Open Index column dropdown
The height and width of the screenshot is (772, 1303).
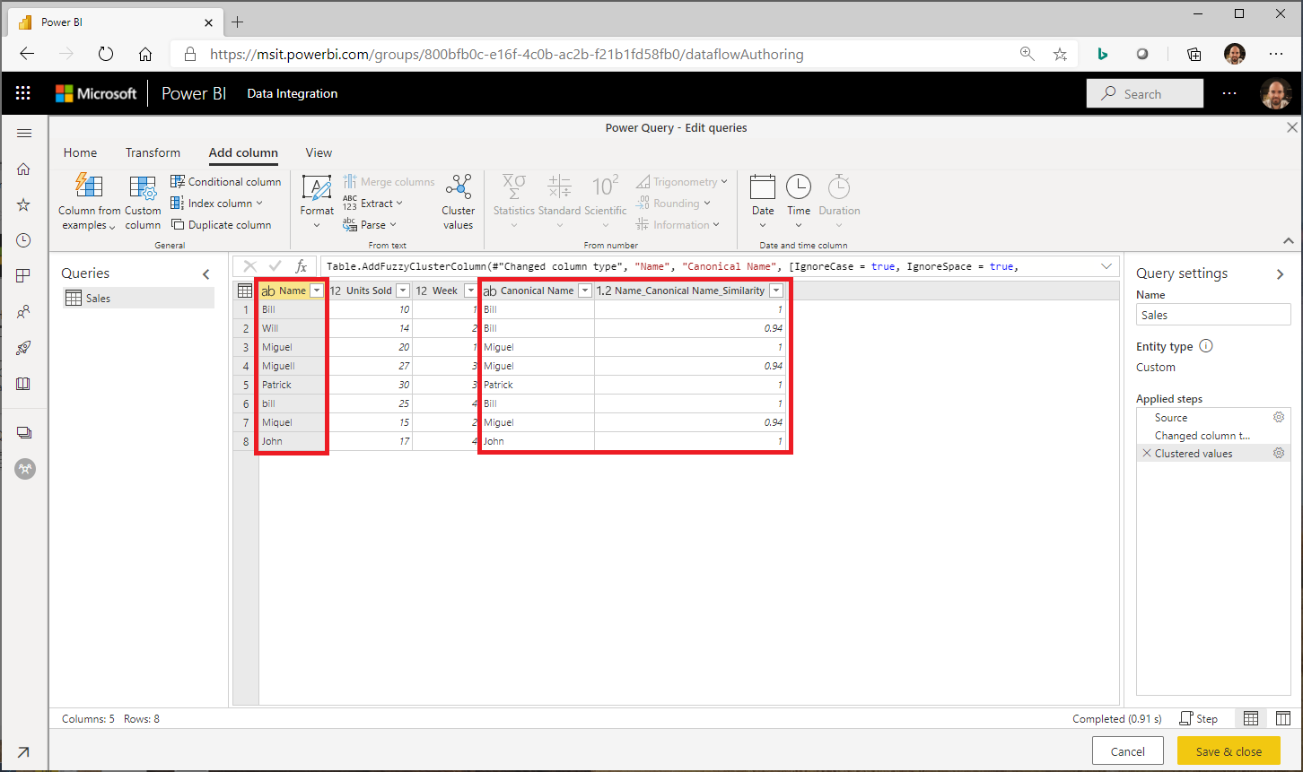point(217,203)
